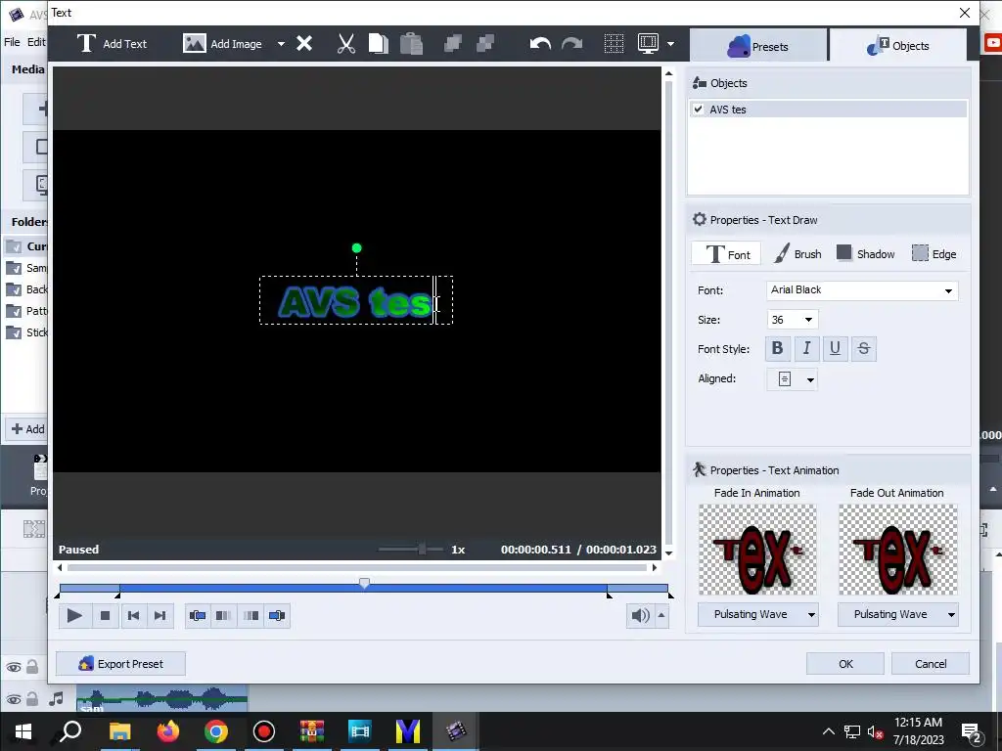This screenshot has height=751, width=1002.
Task: Click the Redo arrow icon
Action: click(571, 43)
